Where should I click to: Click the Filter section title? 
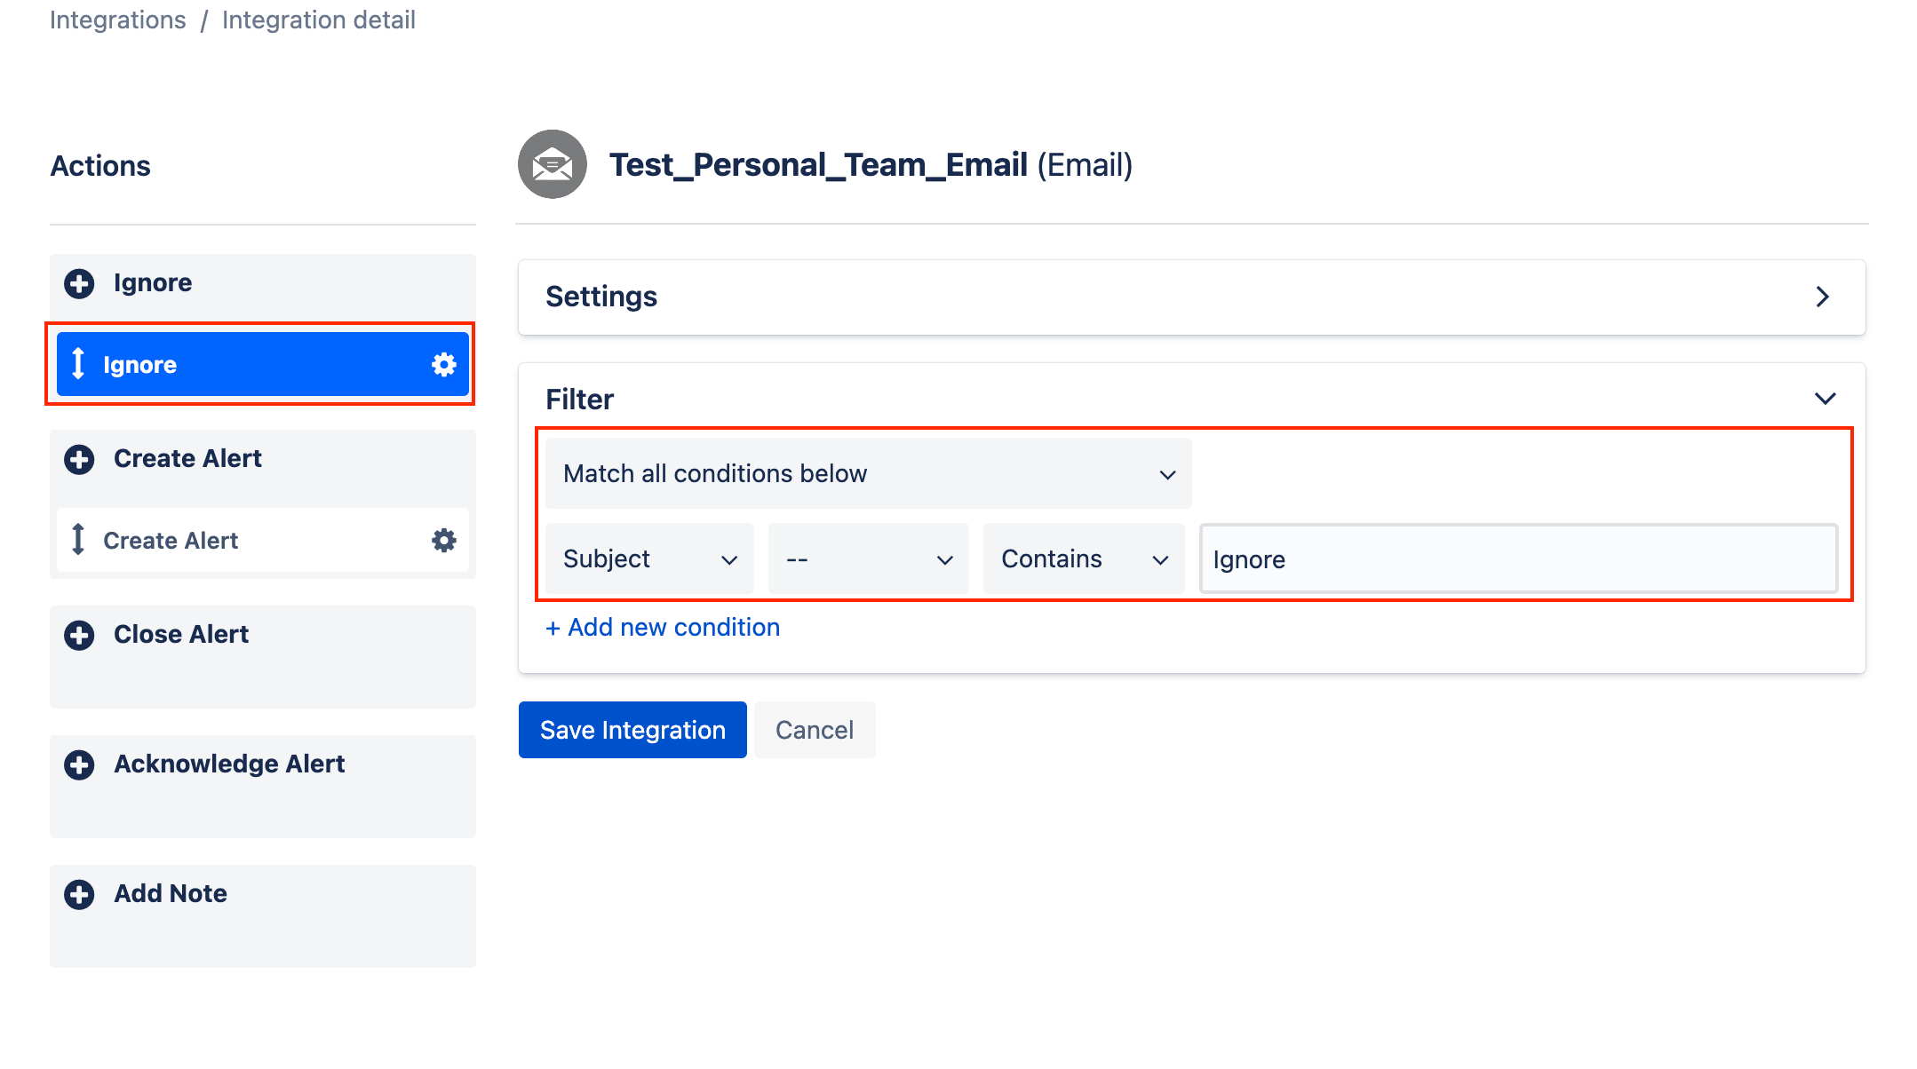tap(579, 400)
